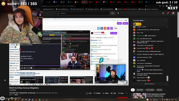Image resolution: width=179 pixels, height=101 pixels.
Task: Start voice search with the microphone icon
Action: pos(118,13)
